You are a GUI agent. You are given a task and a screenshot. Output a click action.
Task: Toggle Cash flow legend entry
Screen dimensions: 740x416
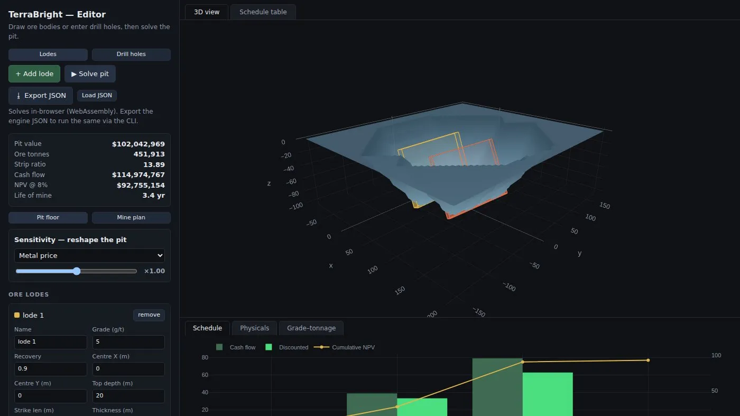pos(236,347)
